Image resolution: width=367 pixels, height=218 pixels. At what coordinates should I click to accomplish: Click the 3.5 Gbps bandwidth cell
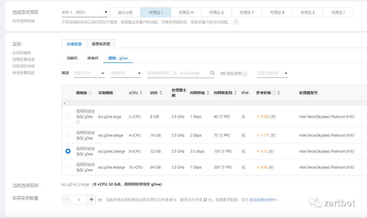(x=197, y=151)
